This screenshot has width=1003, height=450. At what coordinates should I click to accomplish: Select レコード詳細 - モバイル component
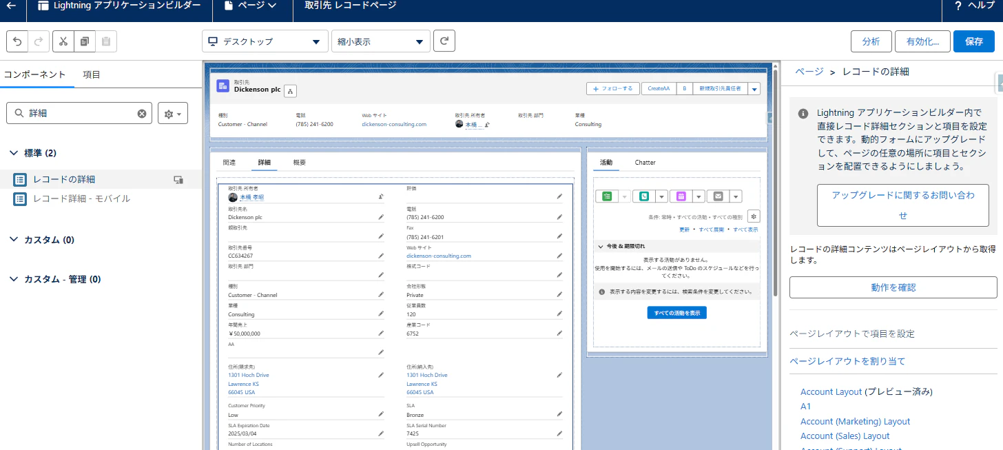(x=101, y=198)
